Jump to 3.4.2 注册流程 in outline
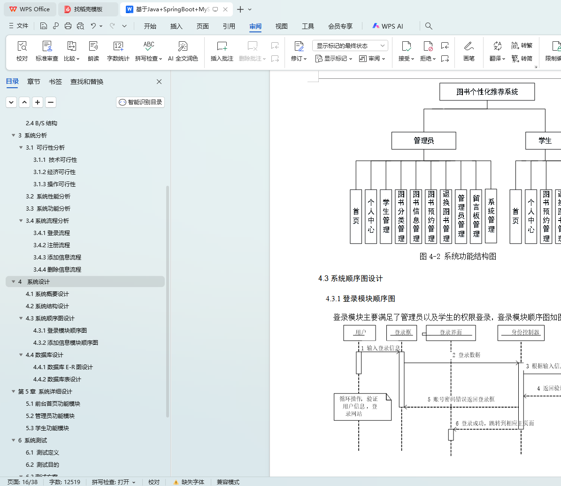Image resolution: width=561 pixels, height=486 pixels. (52, 245)
